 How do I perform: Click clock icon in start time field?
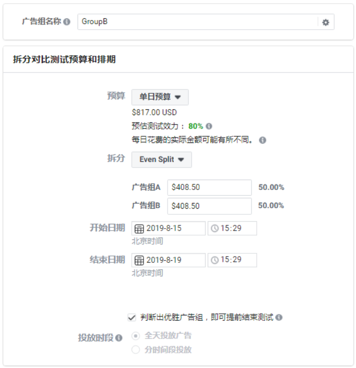(215, 229)
